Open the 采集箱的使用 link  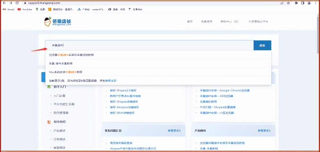click(x=208, y=101)
